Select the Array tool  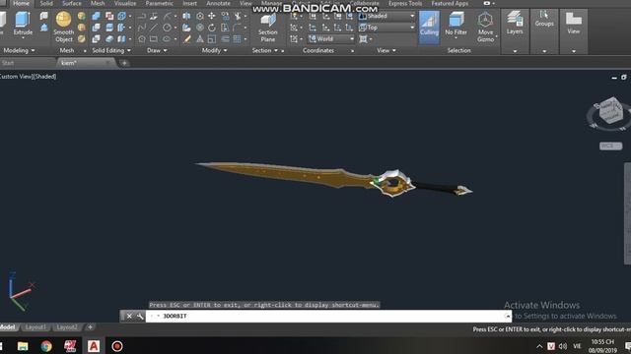point(237,39)
